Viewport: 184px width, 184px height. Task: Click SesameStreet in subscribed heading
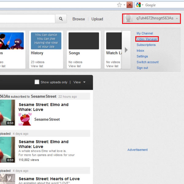tap(44, 97)
